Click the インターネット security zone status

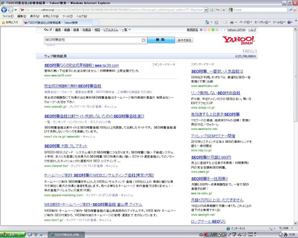[236, 228]
